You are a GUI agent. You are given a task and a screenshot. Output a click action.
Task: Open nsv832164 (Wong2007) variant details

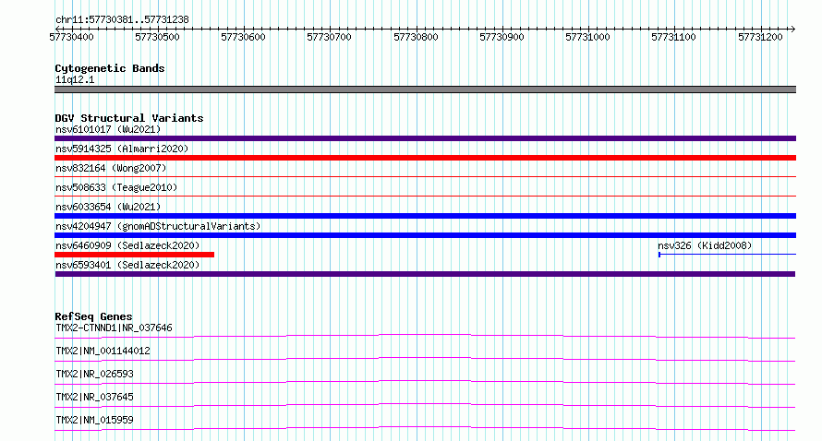coord(111,168)
